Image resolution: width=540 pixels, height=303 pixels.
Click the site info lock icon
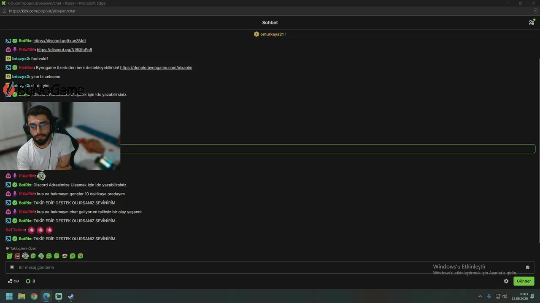[4, 11]
